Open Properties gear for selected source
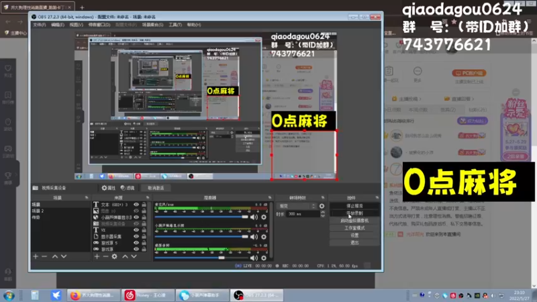The height and width of the screenshot is (302, 537). click(x=109, y=188)
